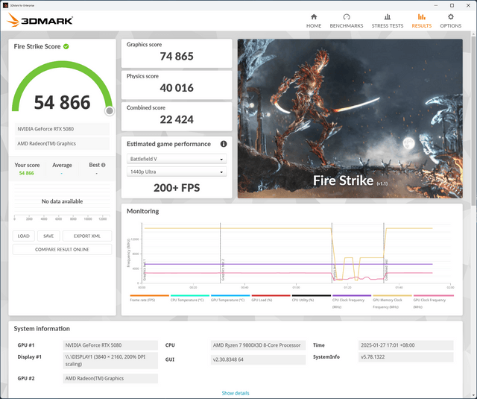Open the Benchmarks gauge icon

point(347,16)
